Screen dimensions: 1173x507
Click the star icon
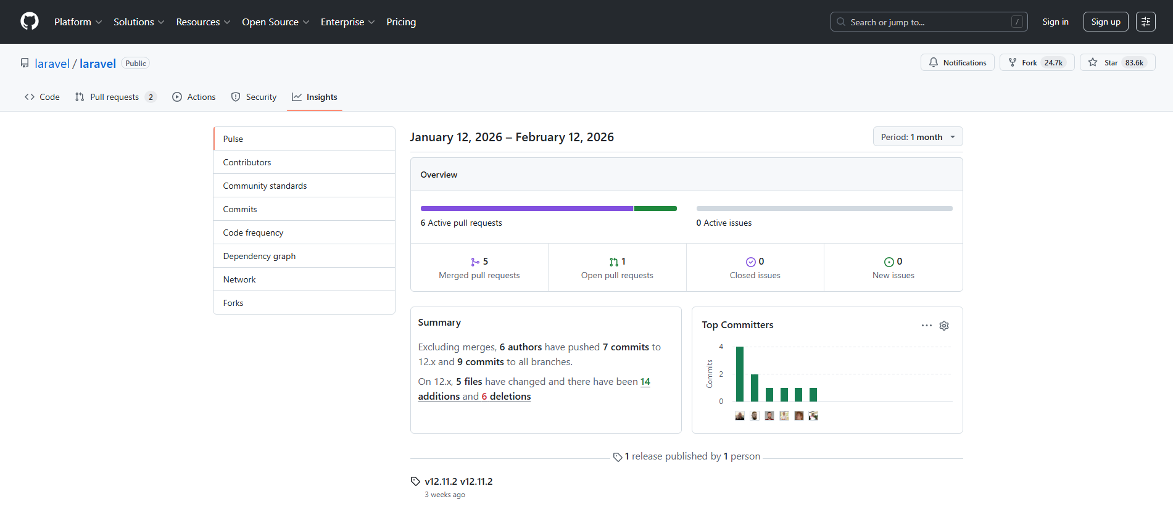(1093, 62)
